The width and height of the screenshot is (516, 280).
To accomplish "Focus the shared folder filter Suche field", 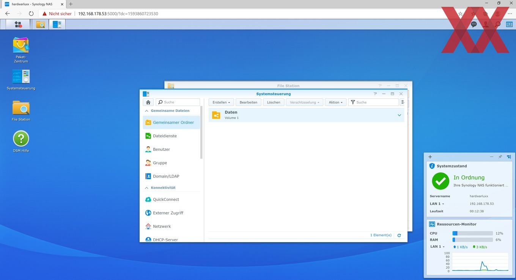I will pos(374,102).
